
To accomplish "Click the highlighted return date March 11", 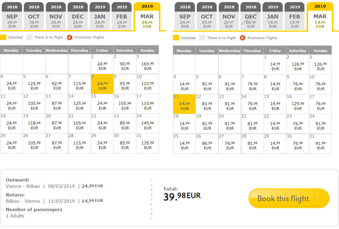I will [184, 105].
